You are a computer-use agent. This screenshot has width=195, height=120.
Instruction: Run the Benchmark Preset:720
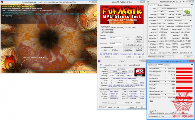click(139, 50)
